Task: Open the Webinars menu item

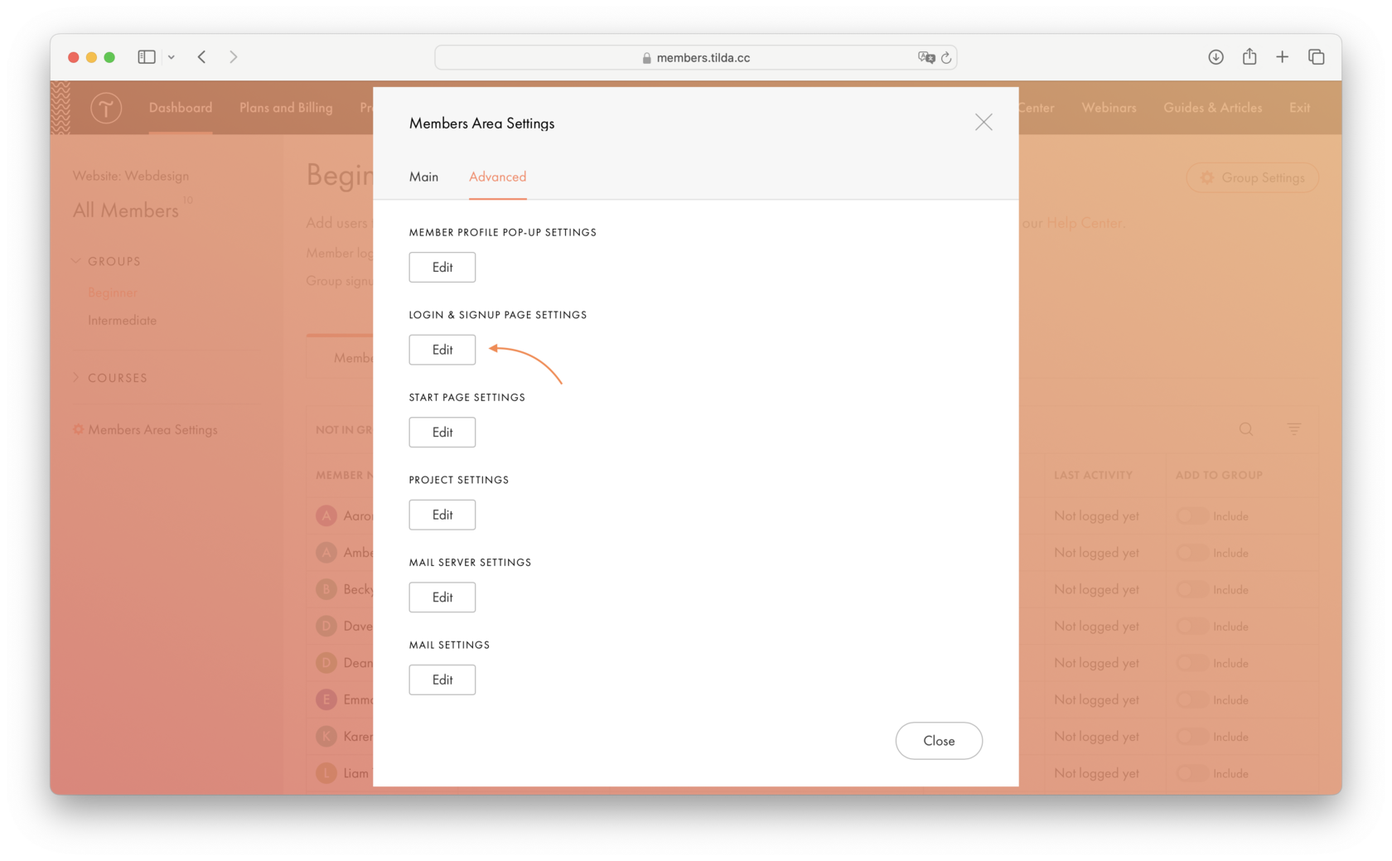Action: click(x=1109, y=108)
